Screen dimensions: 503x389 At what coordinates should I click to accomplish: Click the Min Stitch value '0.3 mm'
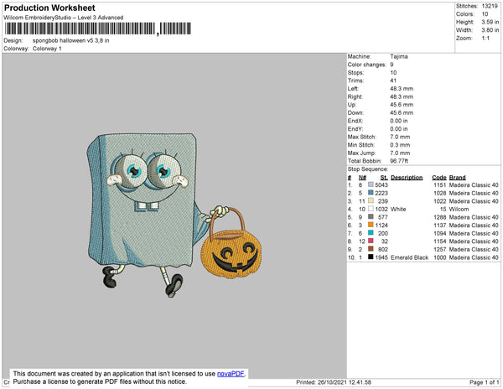click(400, 145)
